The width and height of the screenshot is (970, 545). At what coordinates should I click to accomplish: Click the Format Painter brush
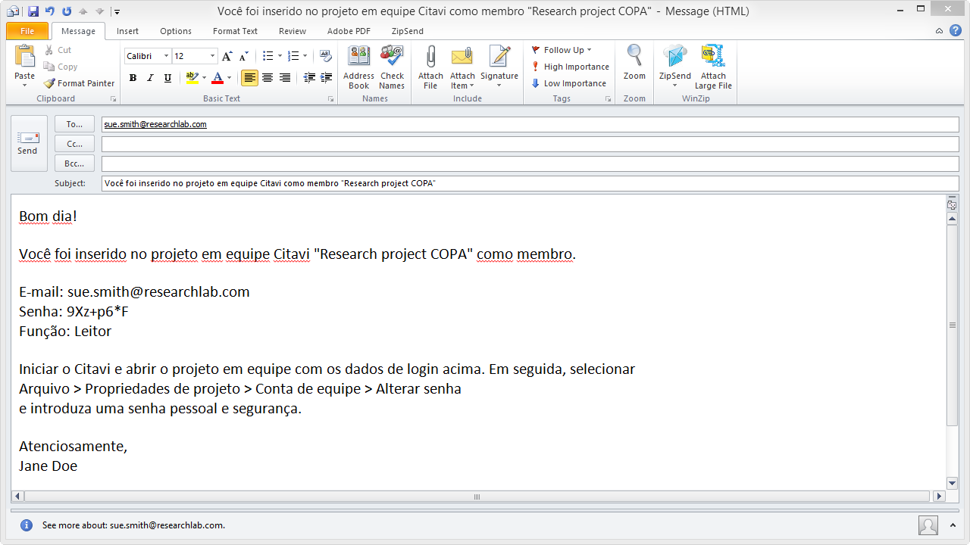pos(79,83)
